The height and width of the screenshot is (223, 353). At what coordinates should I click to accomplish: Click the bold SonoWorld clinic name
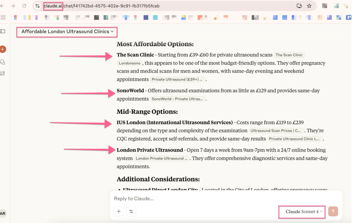[130, 91]
